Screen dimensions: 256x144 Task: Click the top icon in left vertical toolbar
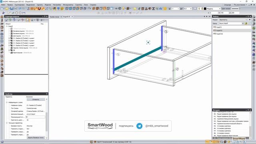click(x=2, y=17)
